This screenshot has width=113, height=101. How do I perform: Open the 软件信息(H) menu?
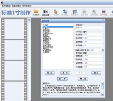pos(27,6)
